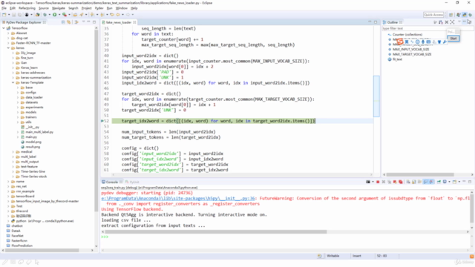Click the console >>> input prompt

pyautogui.click(x=105, y=237)
